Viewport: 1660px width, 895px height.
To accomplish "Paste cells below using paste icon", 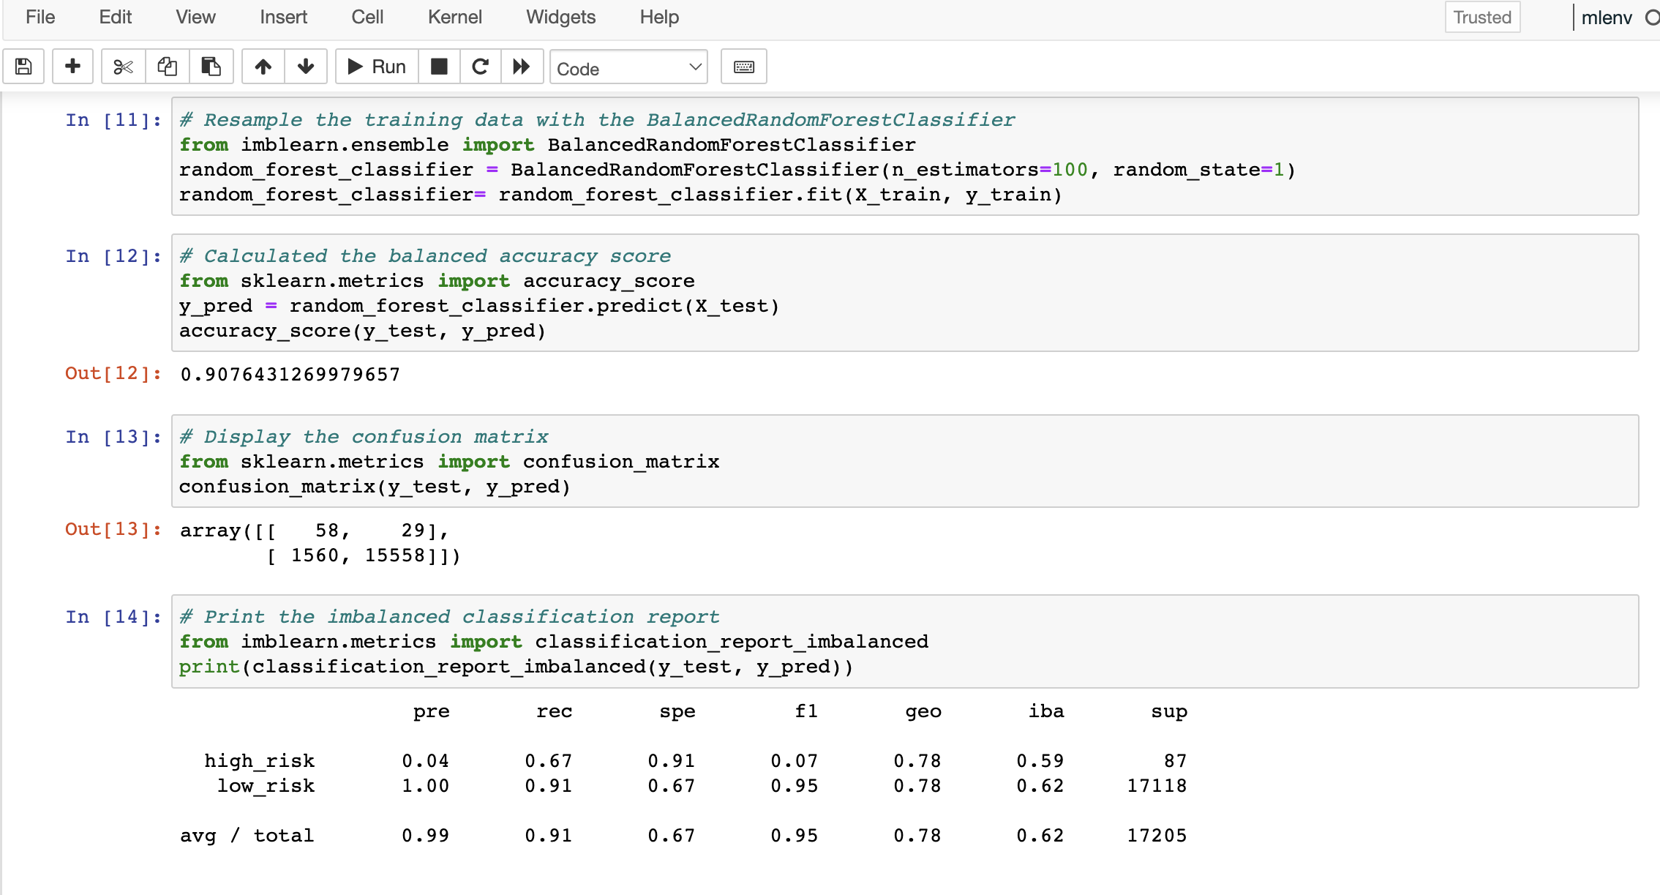I will point(211,66).
